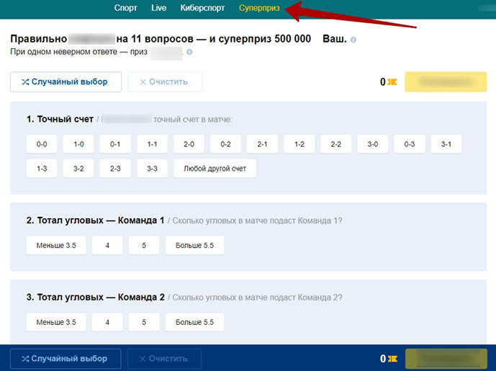Select exact score 0-1

(115, 144)
